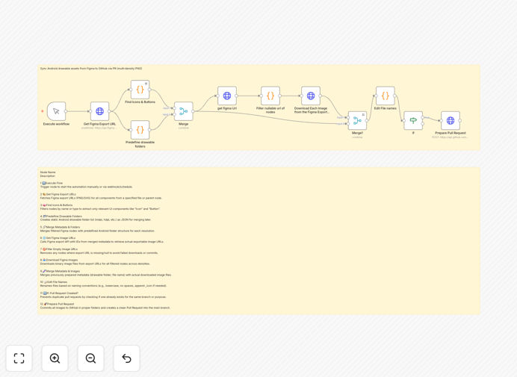517x377 pixels.
Task: Click the Predefine drawable folders label
Action: coord(140,144)
